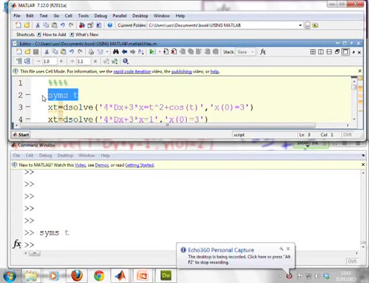Screen dimensions: 369x283
Task: Open Parallel menu
Action: 119,16
